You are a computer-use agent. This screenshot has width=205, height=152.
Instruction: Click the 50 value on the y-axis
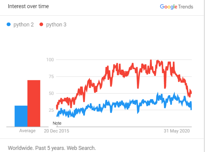click(51, 93)
